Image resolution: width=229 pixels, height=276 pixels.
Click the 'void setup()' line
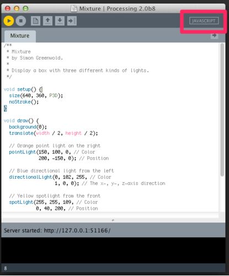tap(23, 89)
